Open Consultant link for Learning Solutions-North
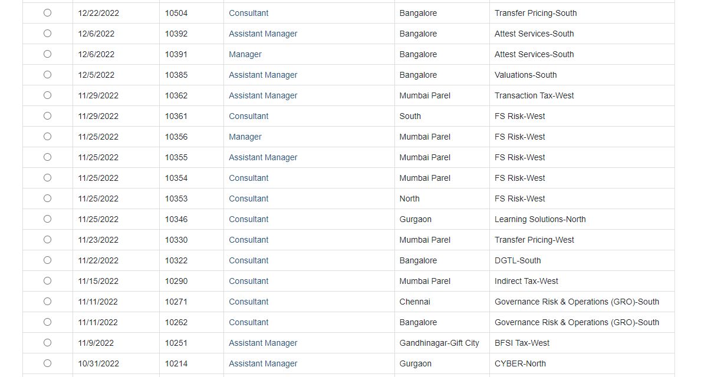The width and height of the screenshot is (701, 377). click(248, 219)
